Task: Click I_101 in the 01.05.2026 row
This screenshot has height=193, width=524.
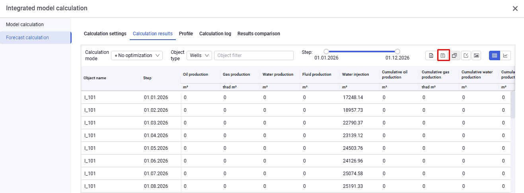Action: (90, 148)
